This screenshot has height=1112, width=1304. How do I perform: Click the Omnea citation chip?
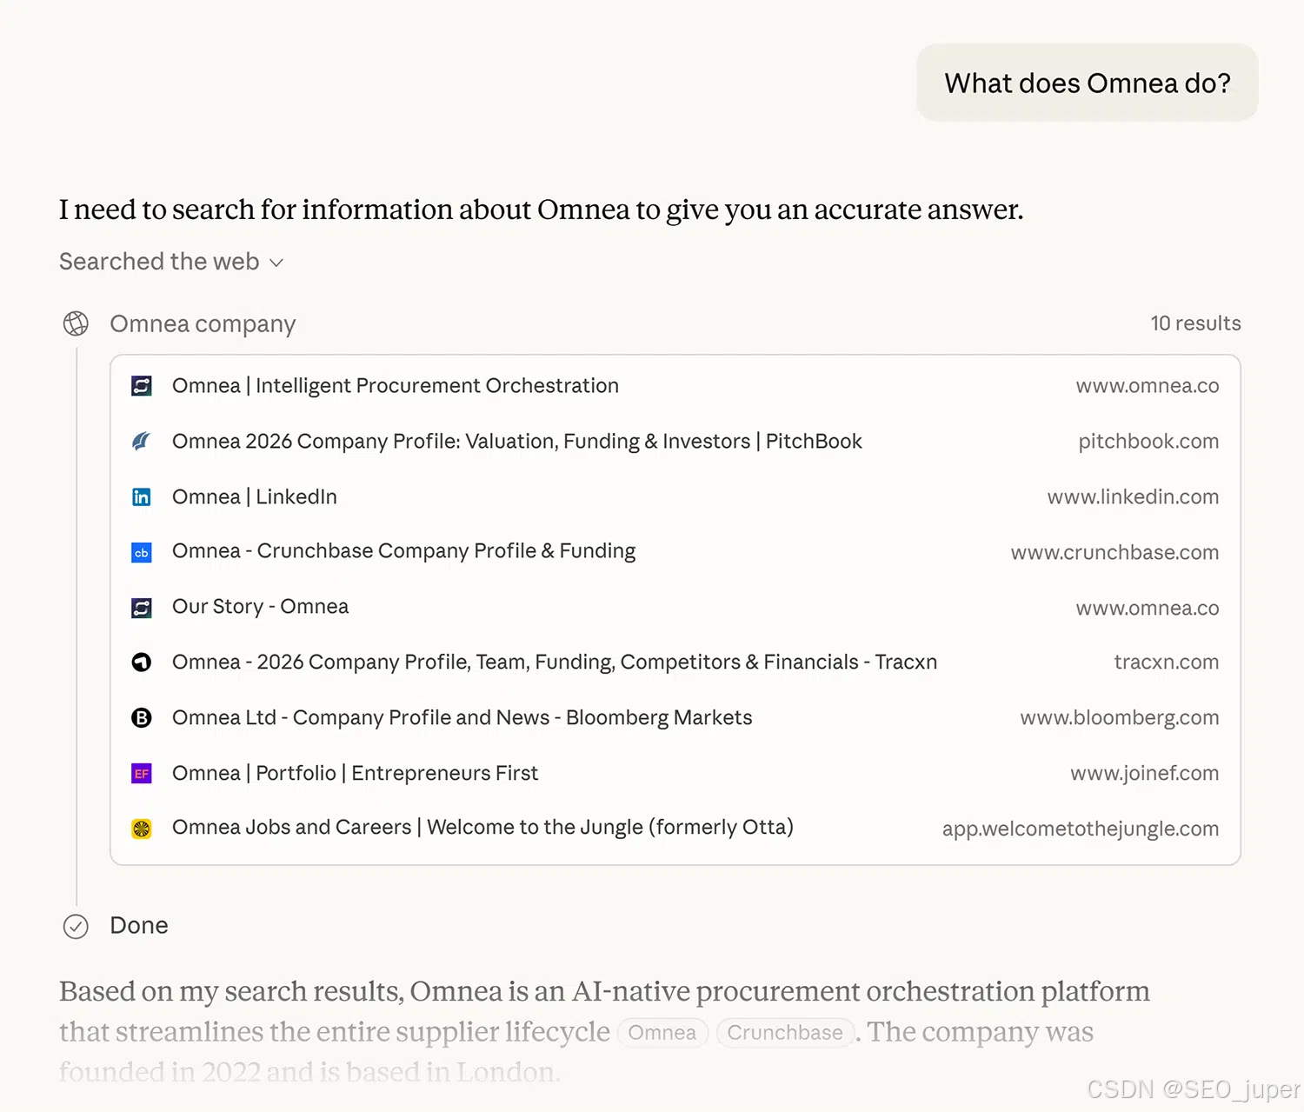(x=662, y=1033)
